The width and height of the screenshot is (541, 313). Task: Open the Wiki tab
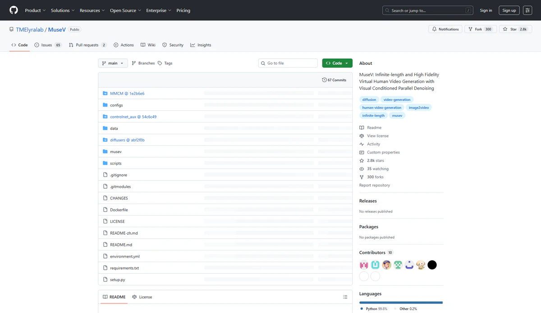pos(148,45)
